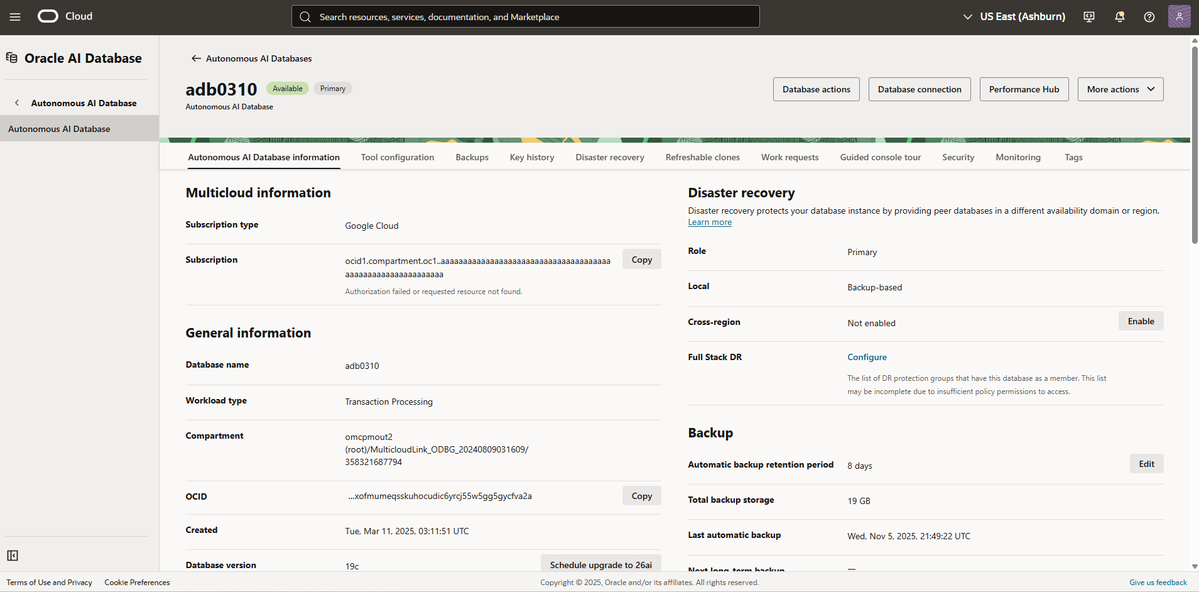Click the Oracle AI Database sidebar icon
The height and width of the screenshot is (592, 1199).
coord(11,57)
